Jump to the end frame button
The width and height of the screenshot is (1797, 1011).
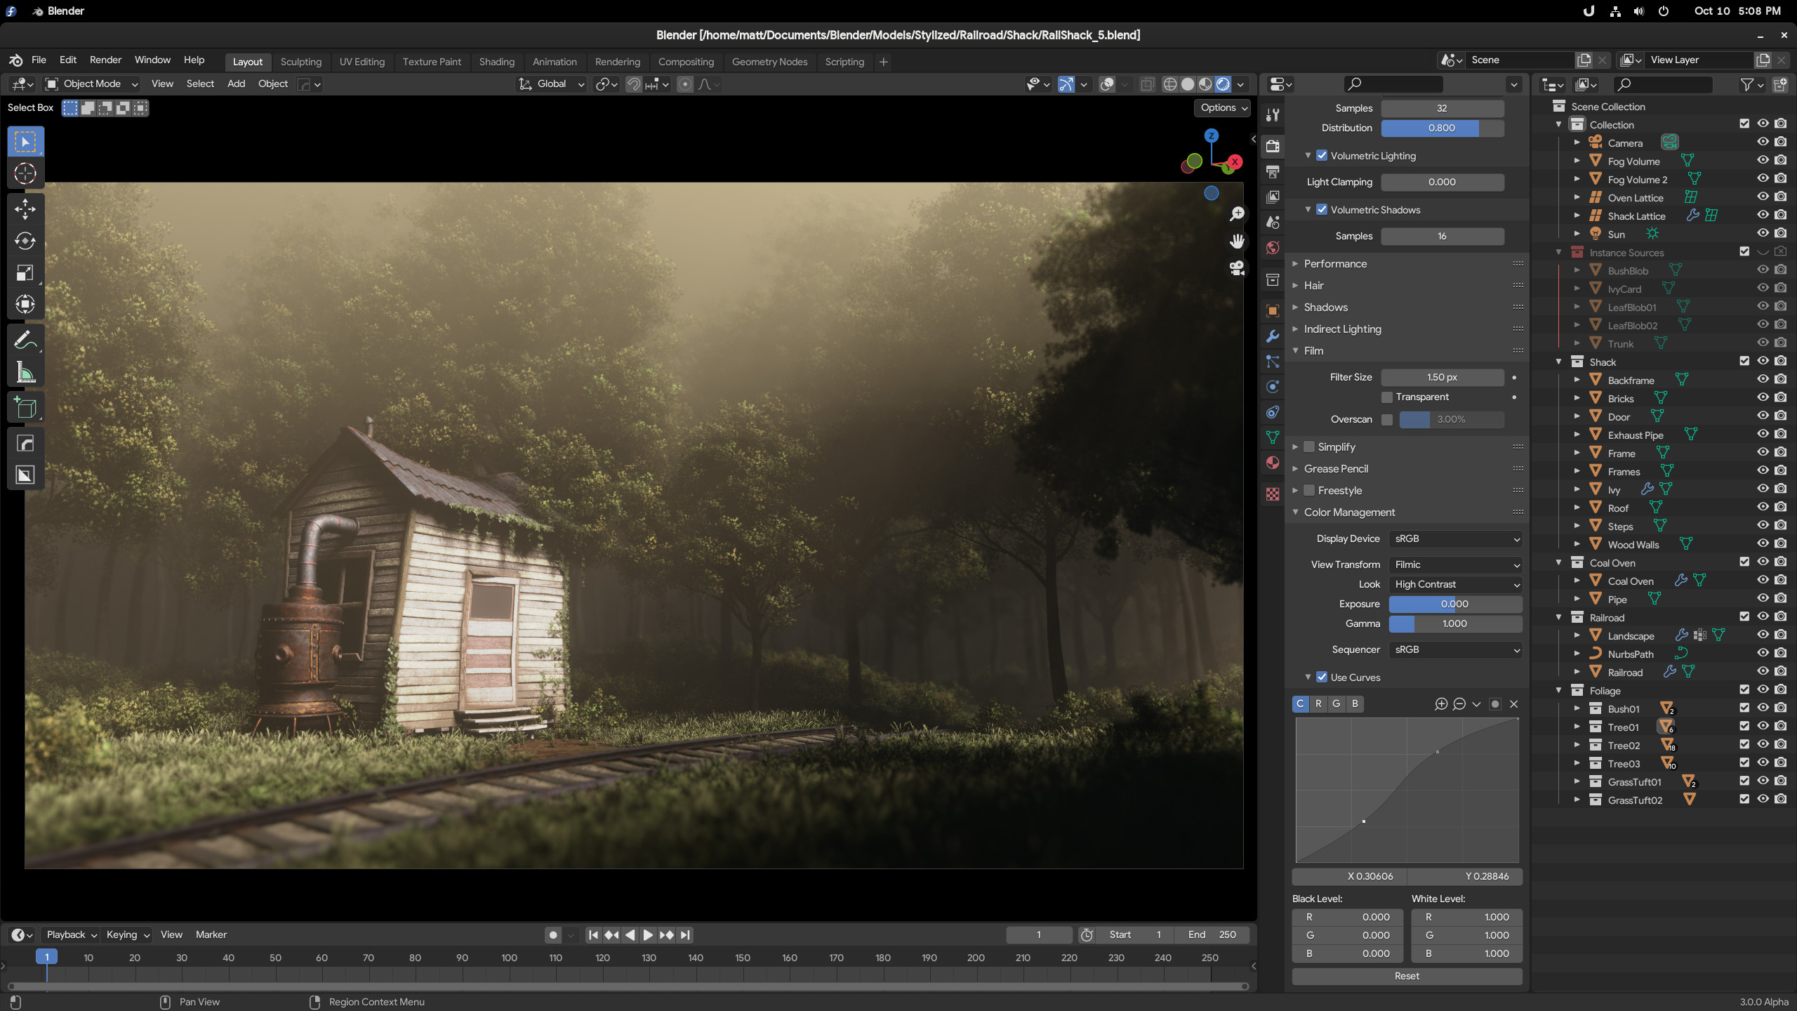pyautogui.click(x=685, y=935)
